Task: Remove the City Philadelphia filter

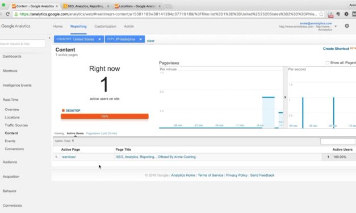Action: pyautogui.click(x=141, y=39)
